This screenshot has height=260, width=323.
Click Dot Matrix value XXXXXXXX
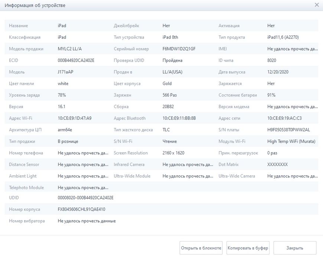pyautogui.click(x=277, y=165)
